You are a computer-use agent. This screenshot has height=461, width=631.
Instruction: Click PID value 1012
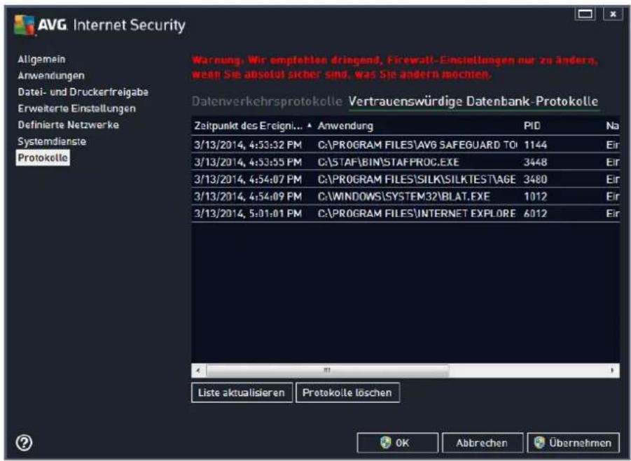[535, 197]
